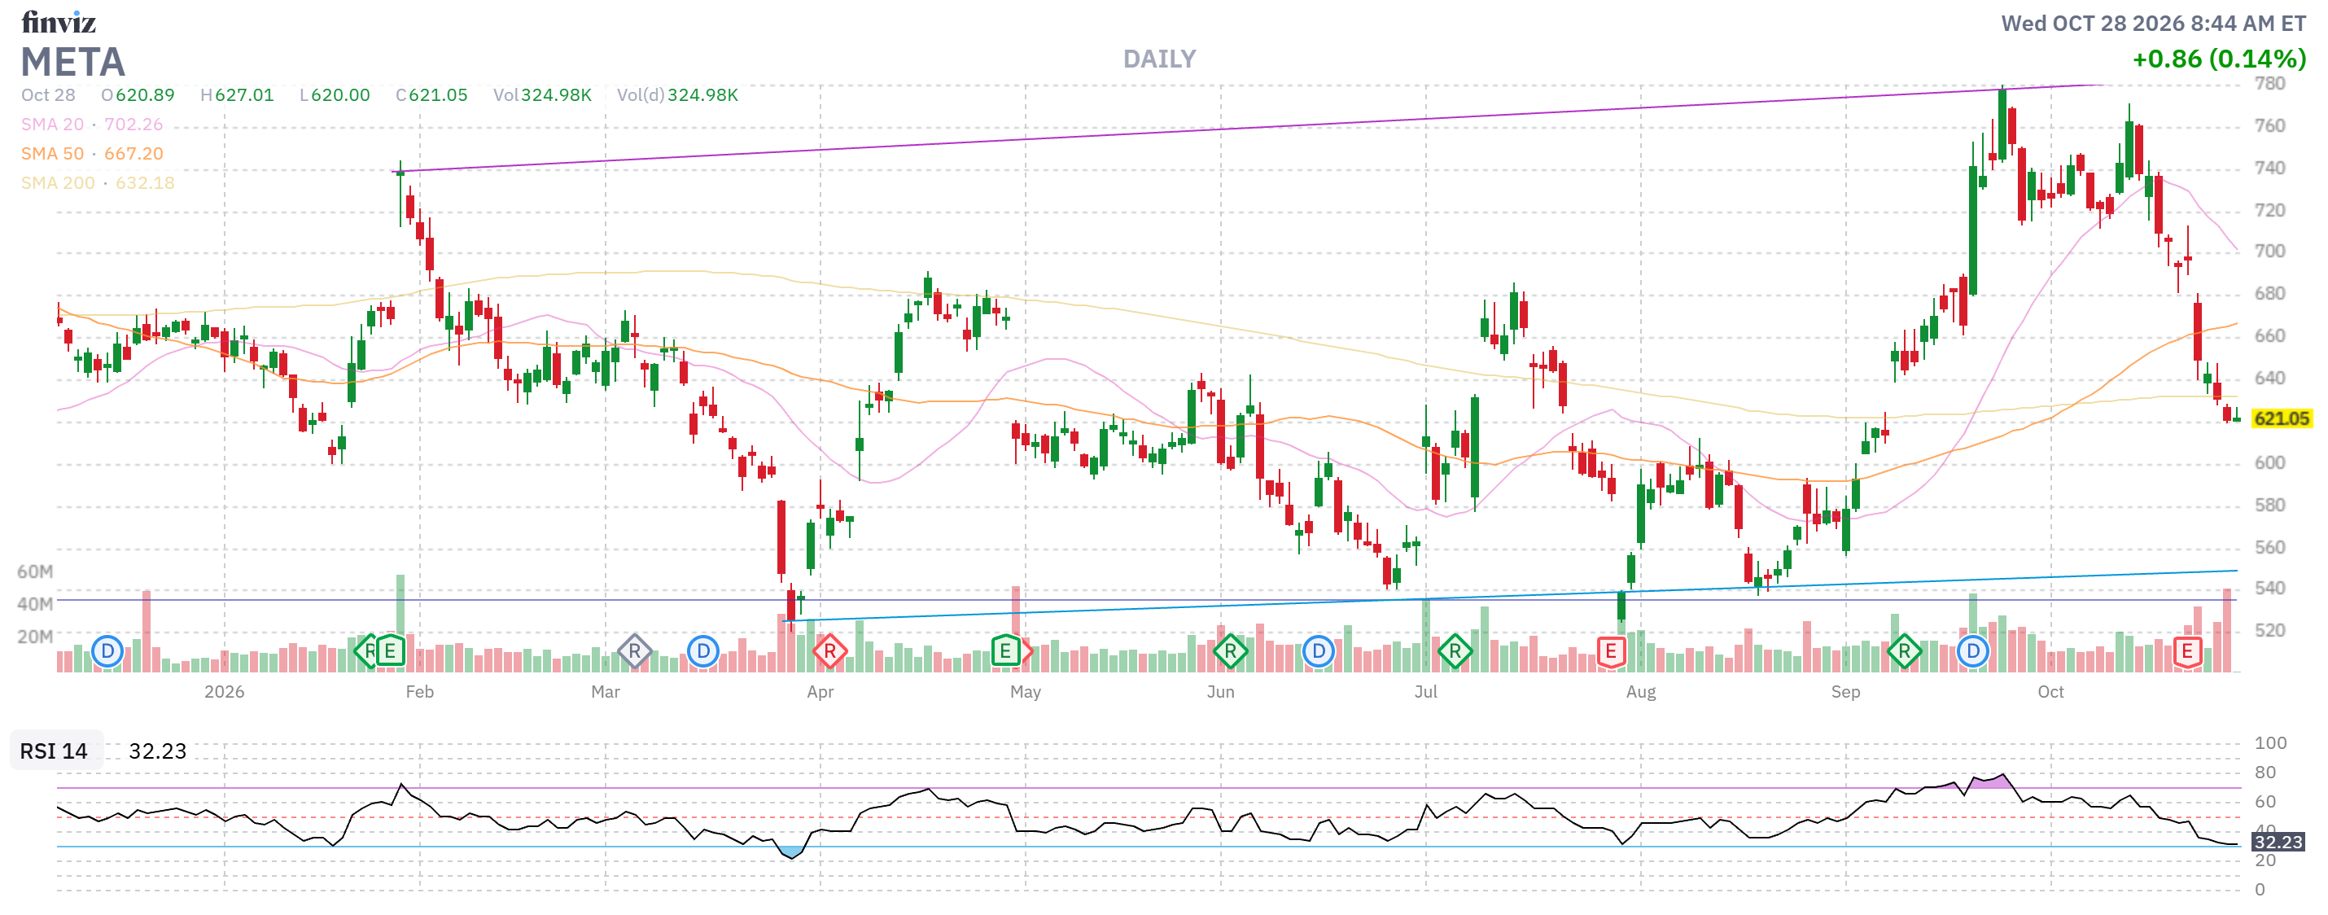Select the dark 32.23 RSI axis tag
This screenshot has width=2328, height=915.
(x=2278, y=842)
